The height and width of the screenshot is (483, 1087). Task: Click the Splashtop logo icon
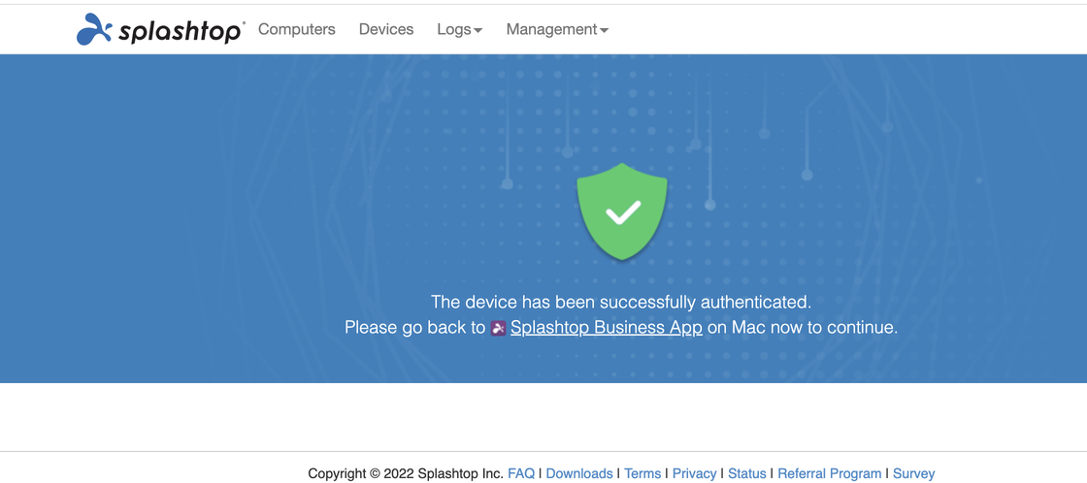(94, 29)
